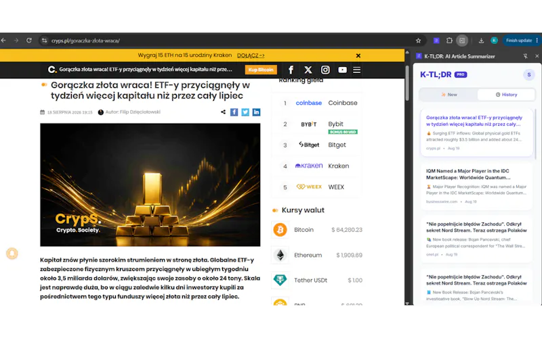542x338 pixels.
Task: Click the generic share icon under the headline
Action: pyautogui.click(x=224, y=112)
